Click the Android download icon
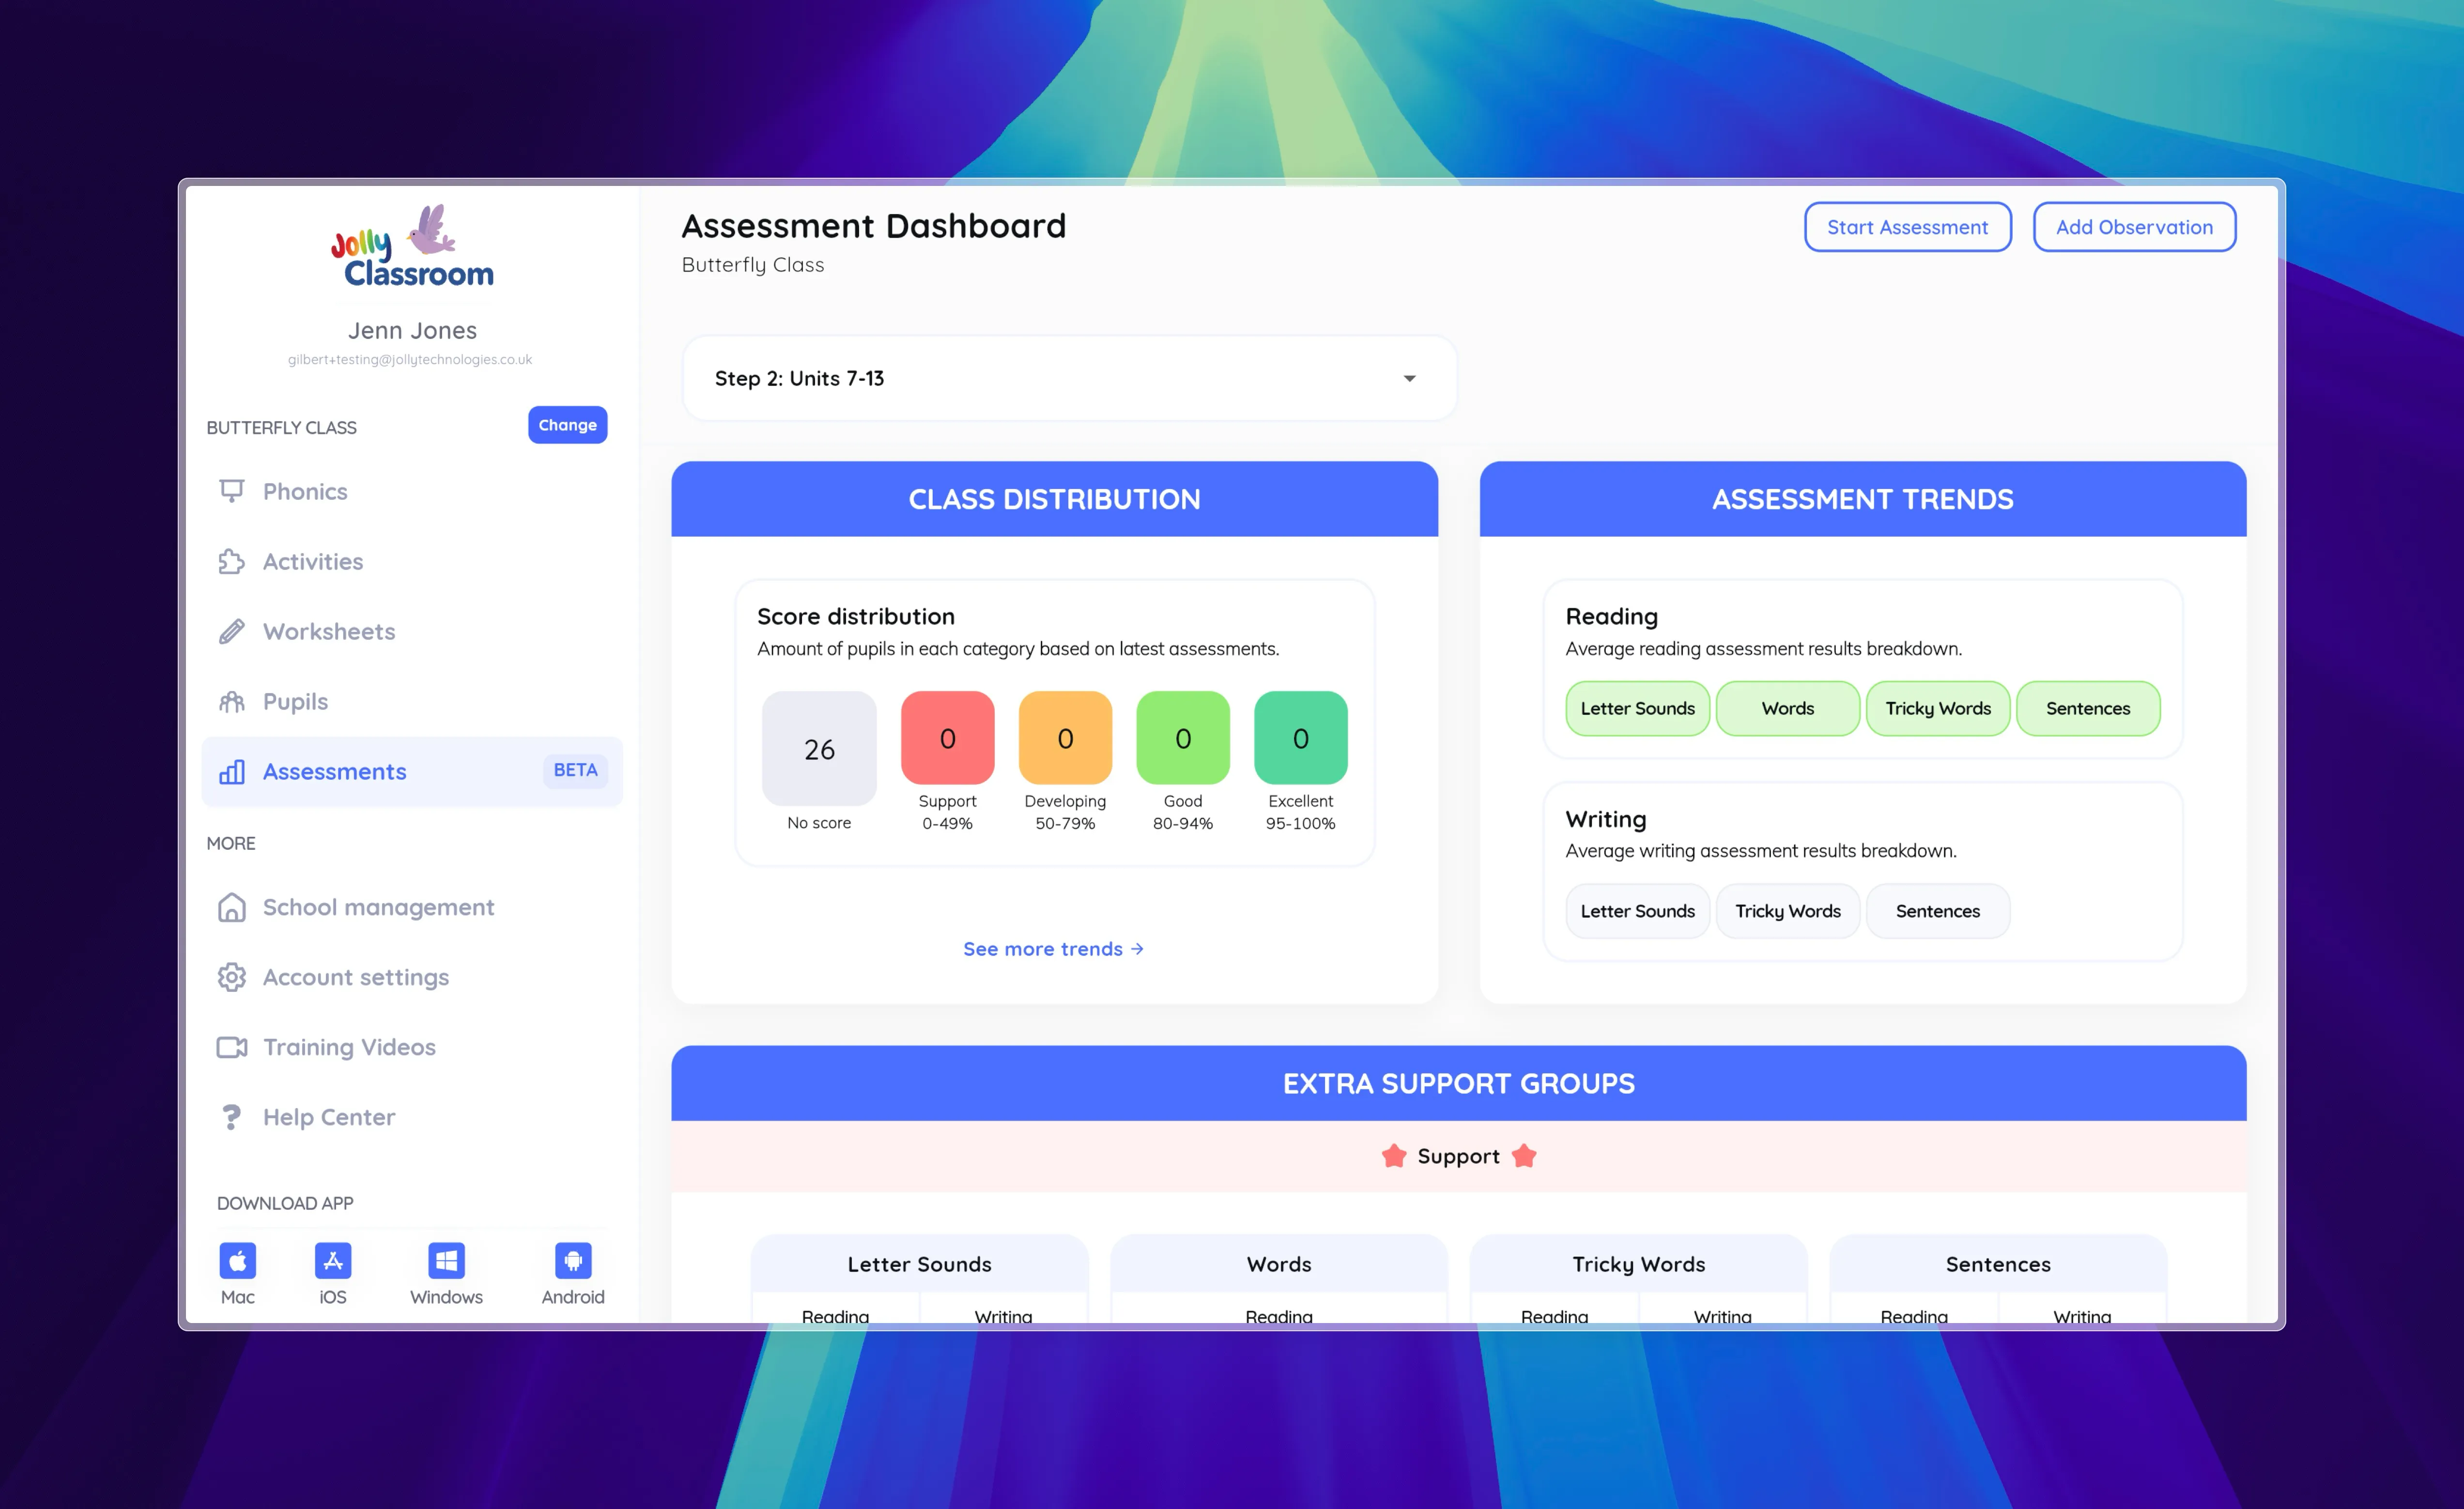The height and width of the screenshot is (1509, 2464). [573, 1260]
